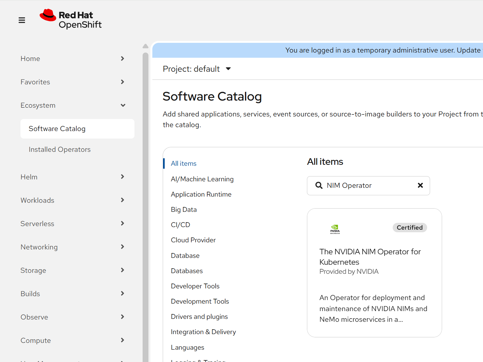Open the hamburger navigation menu

22,20
